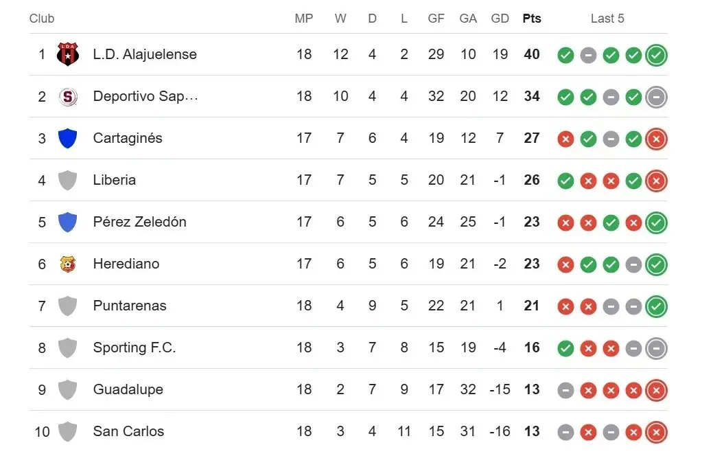The image size is (713, 467).
Task: Click Puntarenas's most recent win icon
Action: [656, 306]
